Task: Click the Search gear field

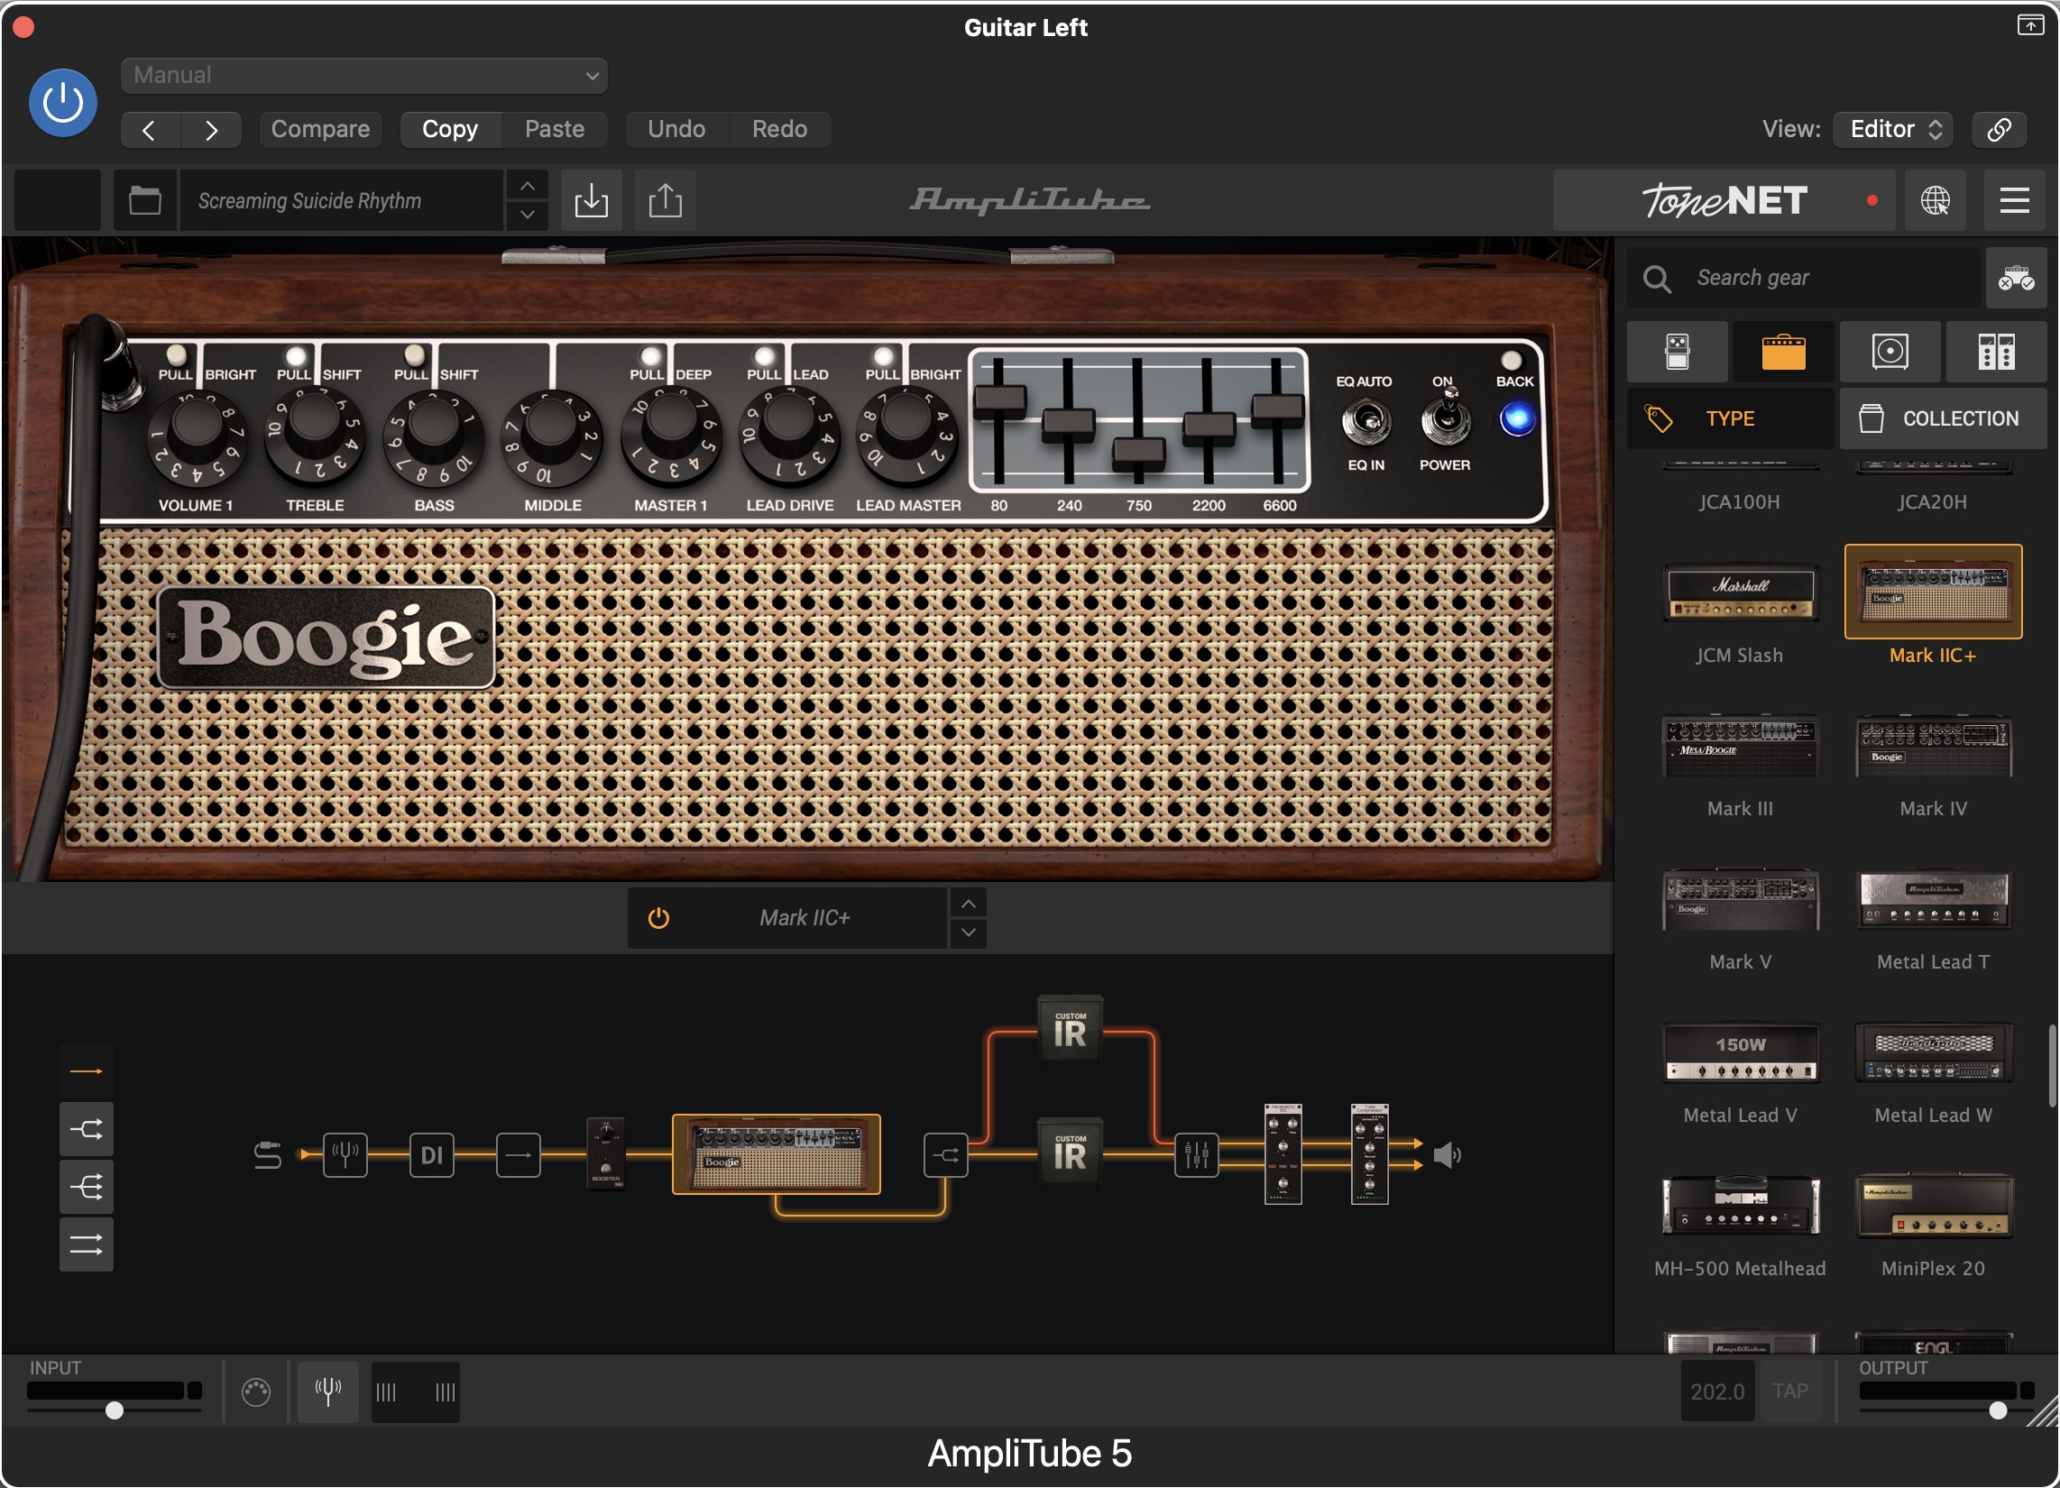Action: pyautogui.click(x=1802, y=278)
